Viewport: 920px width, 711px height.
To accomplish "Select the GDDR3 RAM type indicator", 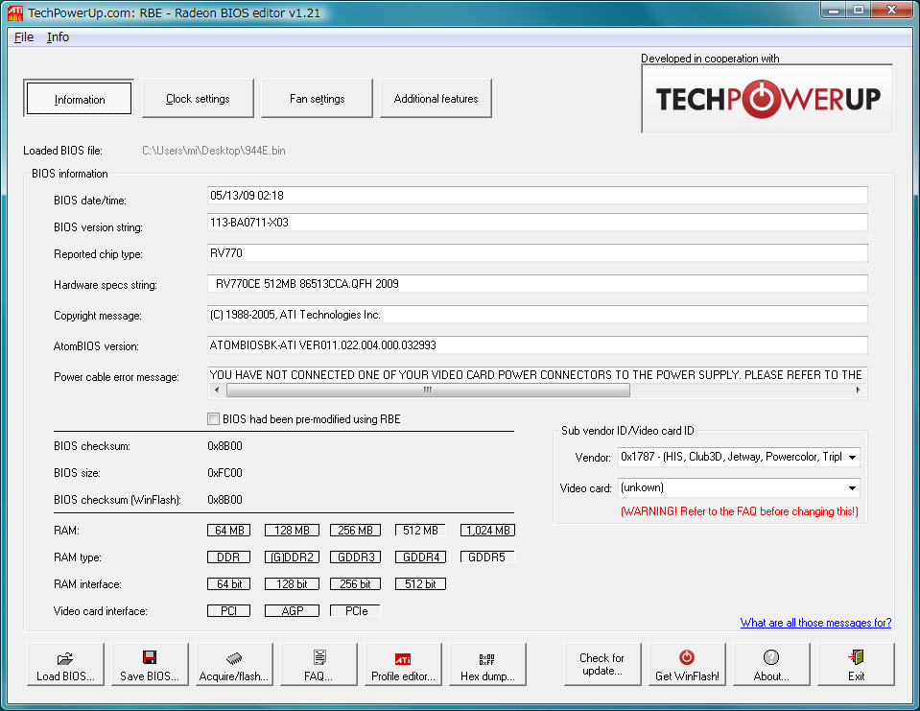I will 355,557.
